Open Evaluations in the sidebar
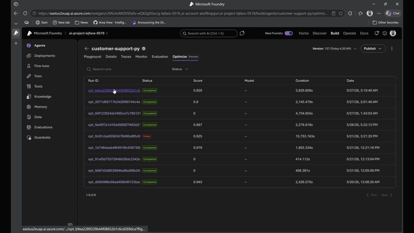The image size is (414, 233). point(43,127)
